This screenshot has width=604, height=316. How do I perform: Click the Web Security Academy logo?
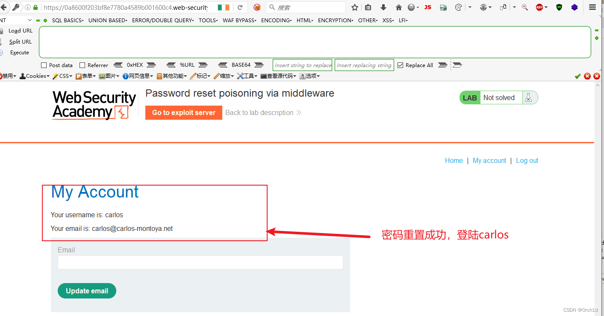pyautogui.click(x=94, y=105)
